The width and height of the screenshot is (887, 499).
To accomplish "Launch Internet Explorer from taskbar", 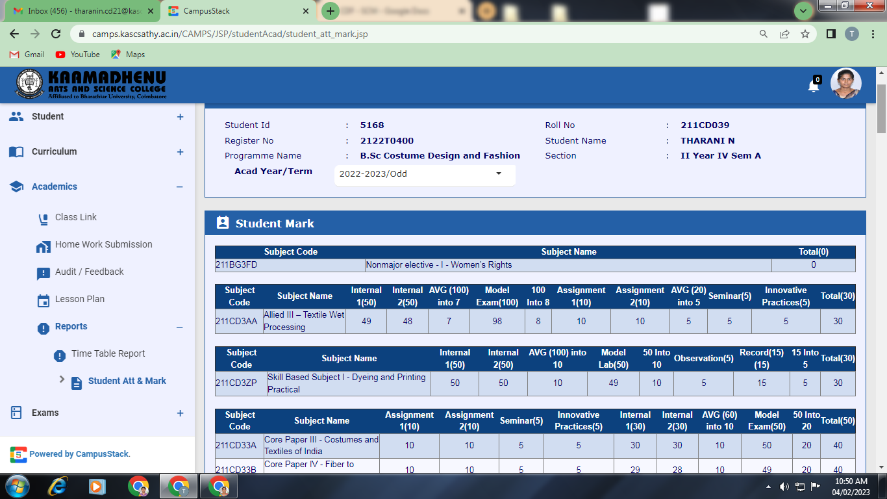I will point(58,486).
